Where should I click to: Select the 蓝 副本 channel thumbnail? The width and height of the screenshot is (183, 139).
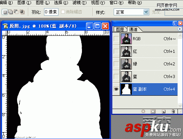(126, 89)
